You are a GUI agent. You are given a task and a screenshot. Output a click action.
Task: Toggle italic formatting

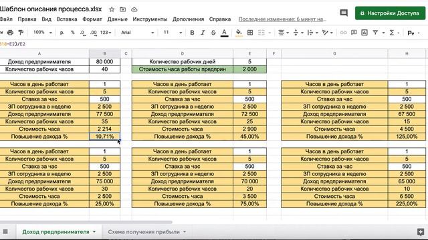[x=203, y=33]
